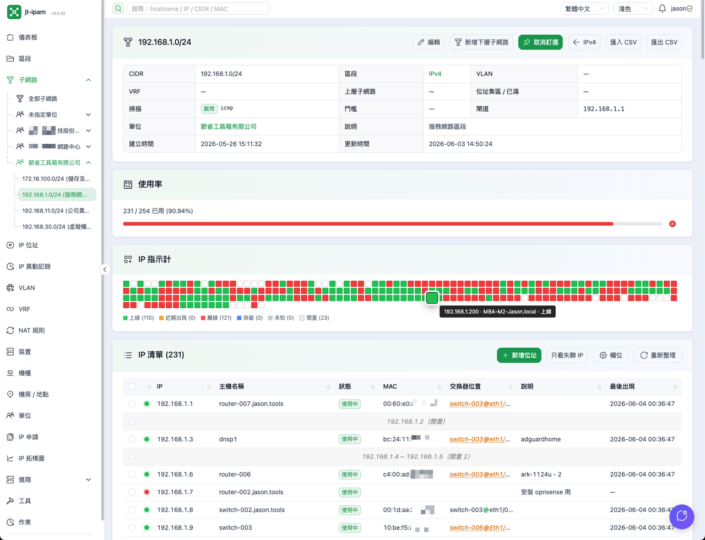The width and height of the screenshot is (705, 540).
Task: Click 新增下層子網路 button
Action: [481, 42]
